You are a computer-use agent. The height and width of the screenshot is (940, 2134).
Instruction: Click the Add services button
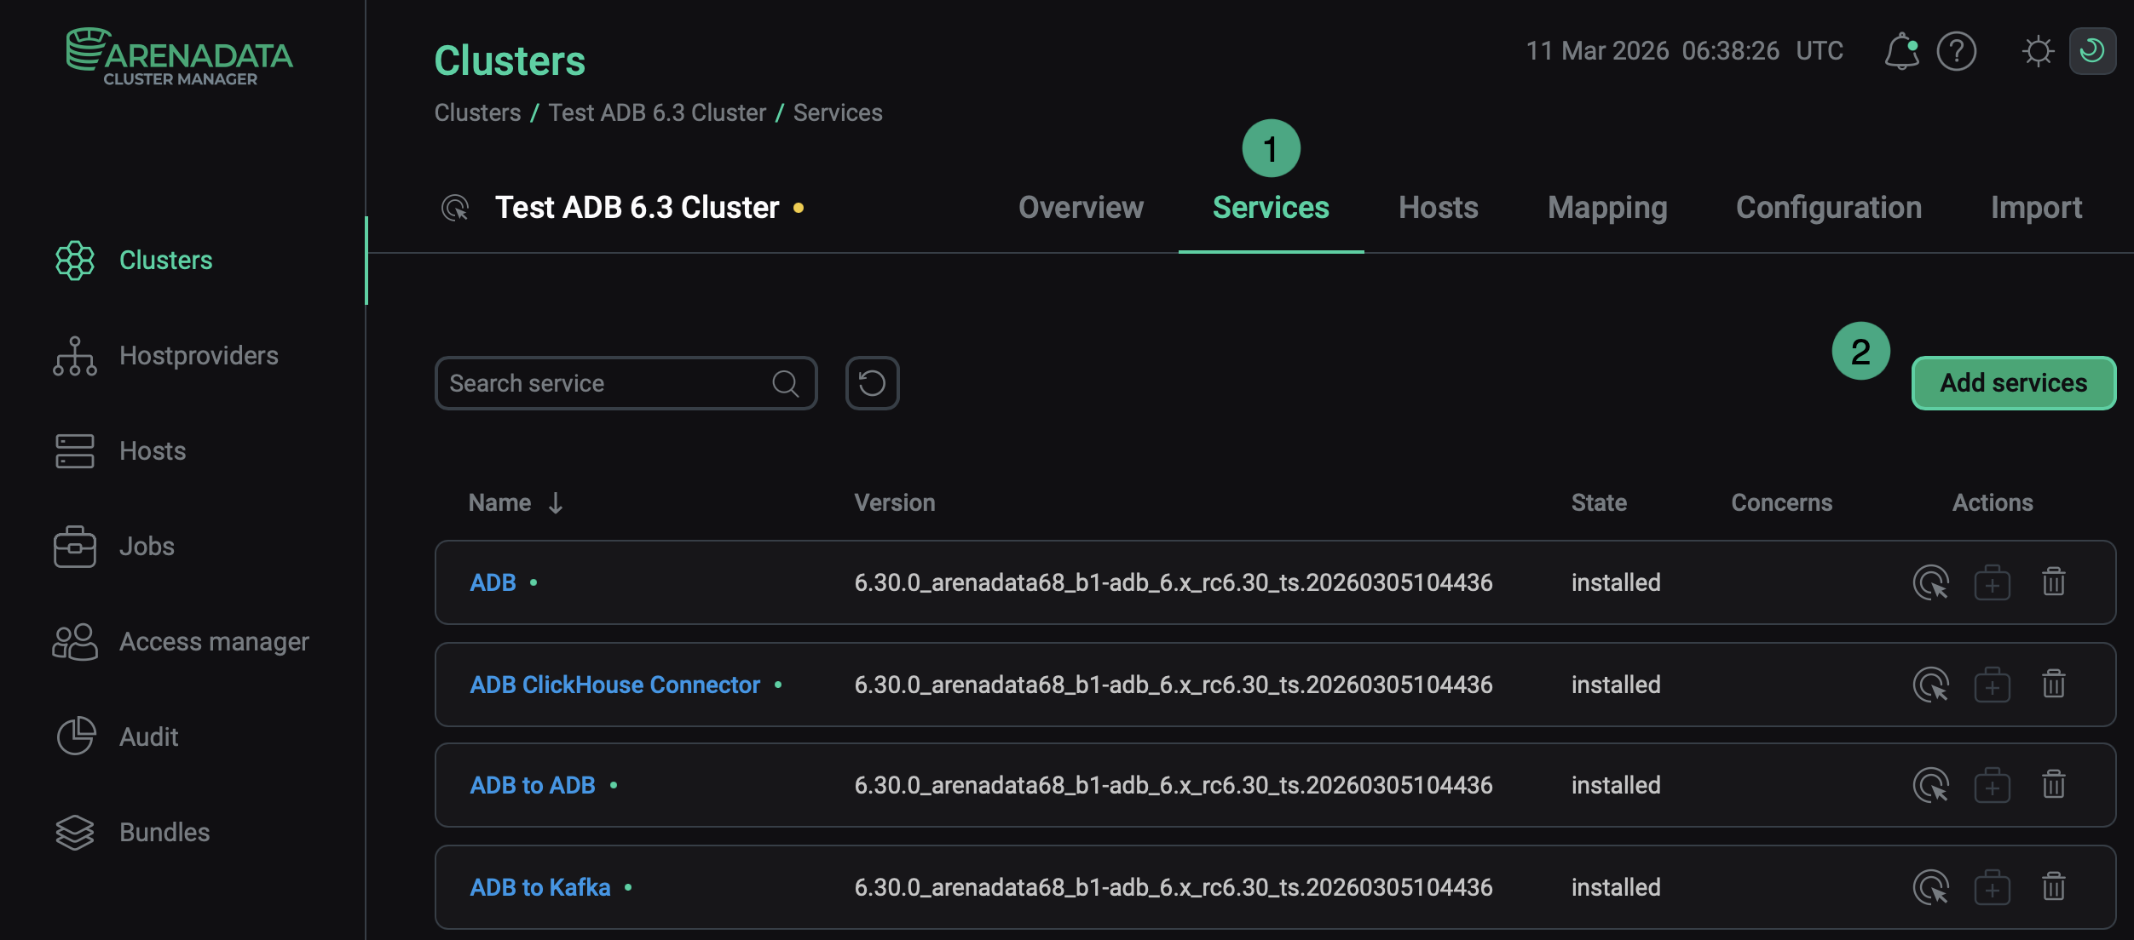point(2013,382)
